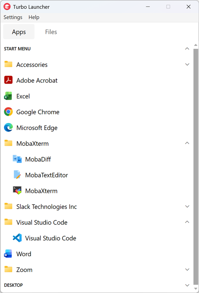The height and width of the screenshot is (293, 199).
Task: Select the MobaDiff label text
Action: tap(38, 159)
